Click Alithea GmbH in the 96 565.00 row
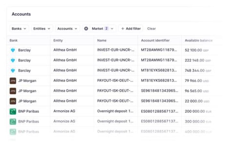The height and width of the screenshot is (142, 231). click(x=65, y=91)
